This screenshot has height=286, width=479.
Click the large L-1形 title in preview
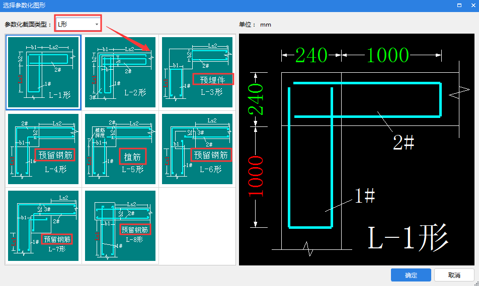click(x=408, y=237)
